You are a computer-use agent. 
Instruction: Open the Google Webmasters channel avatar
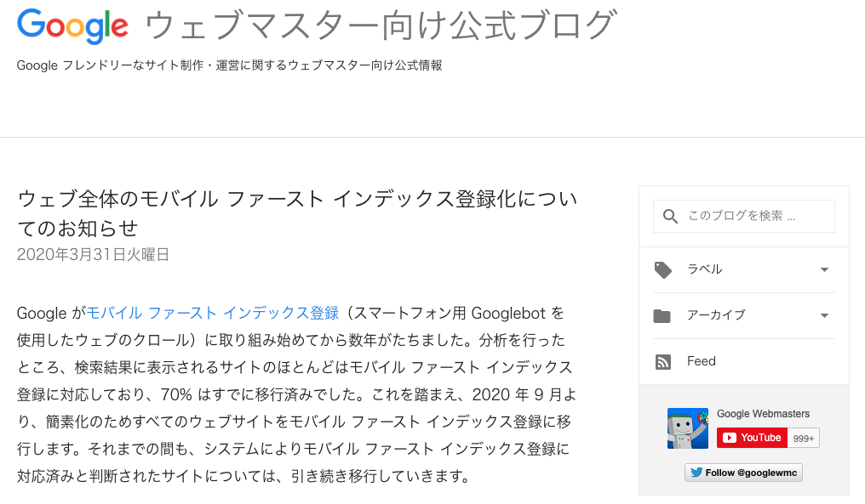point(687,428)
